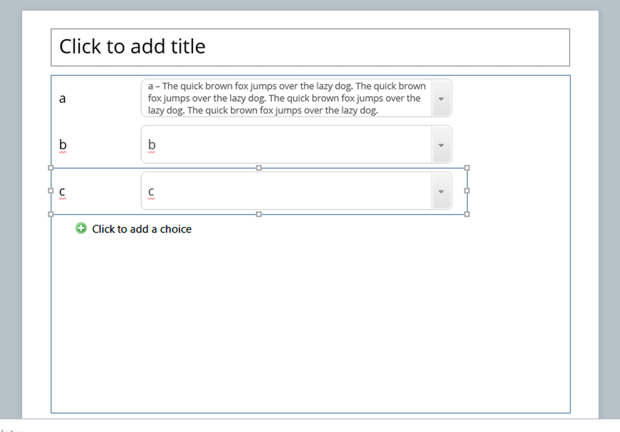Click the bottom-right selection handle of row c
Image resolution: width=620 pixels, height=432 pixels.
click(x=467, y=214)
